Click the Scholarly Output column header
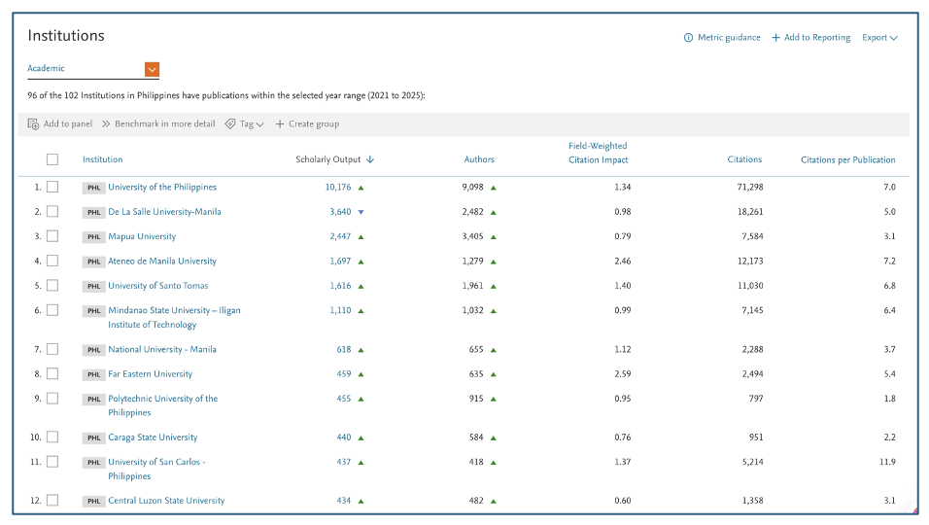Image resolution: width=929 pixels, height=525 pixels. (x=328, y=159)
